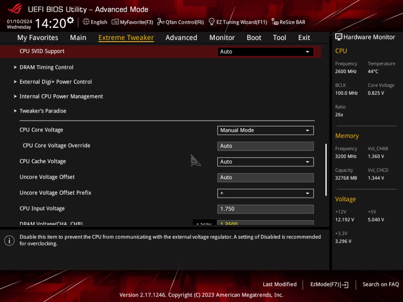Open the My Favorites tab

click(x=38, y=38)
